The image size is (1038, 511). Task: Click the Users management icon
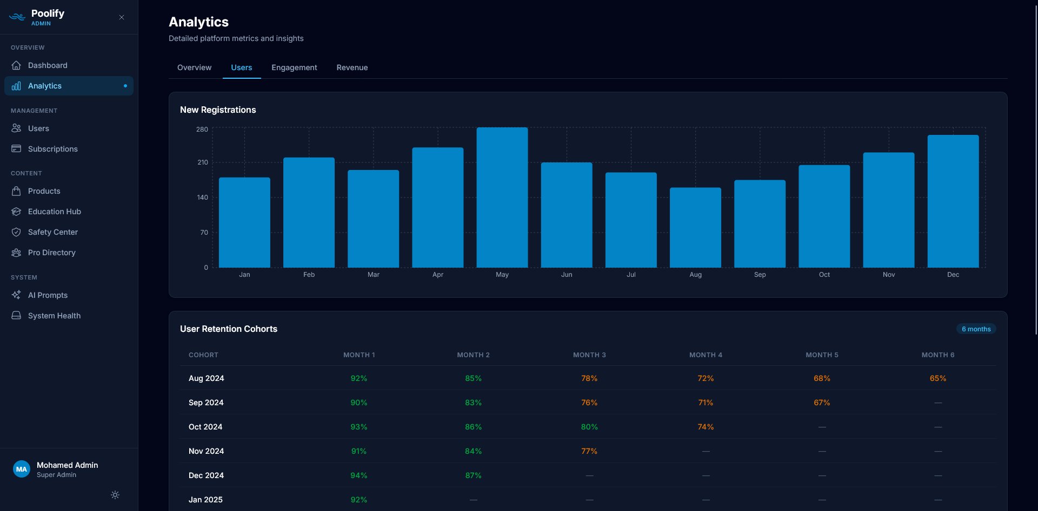(x=16, y=128)
